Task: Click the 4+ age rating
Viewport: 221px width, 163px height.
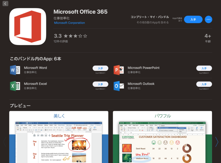Action: click(208, 36)
